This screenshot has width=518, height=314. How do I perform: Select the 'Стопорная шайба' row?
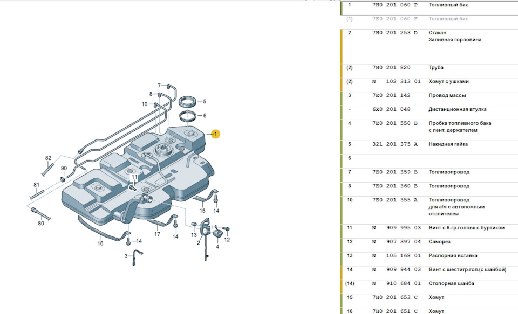(x=429, y=287)
